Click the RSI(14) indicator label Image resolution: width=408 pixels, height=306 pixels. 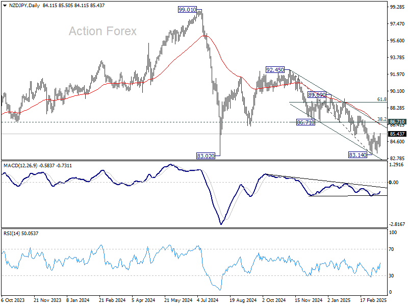[x=12, y=234]
